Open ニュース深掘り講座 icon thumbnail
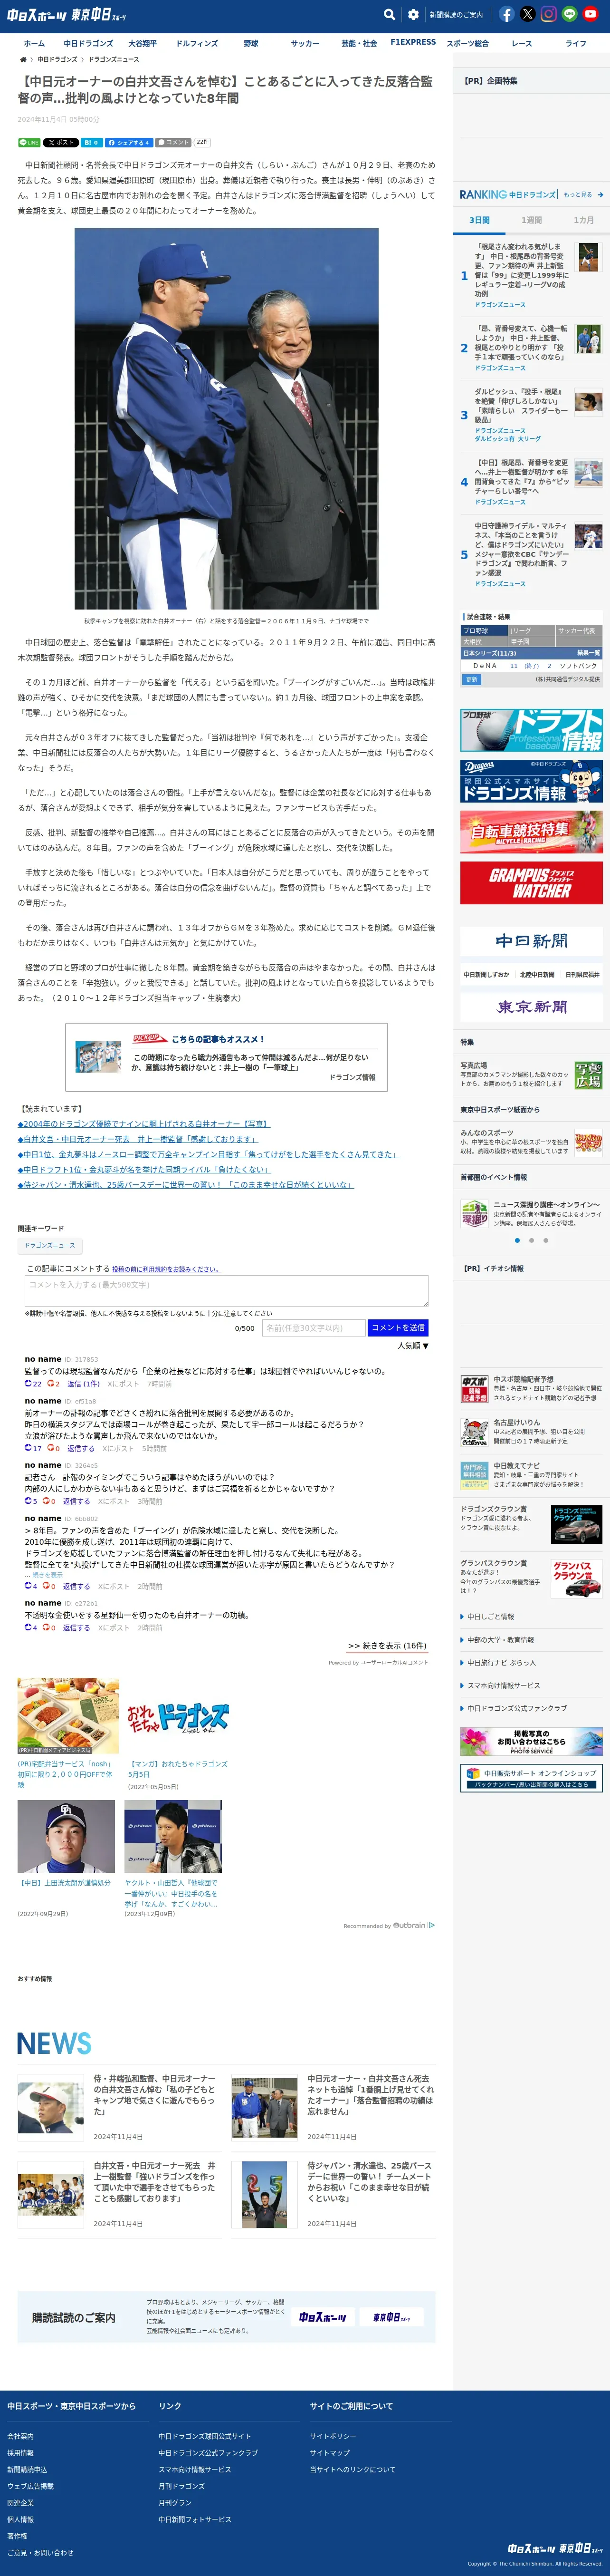The image size is (610, 2576). [474, 1214]
